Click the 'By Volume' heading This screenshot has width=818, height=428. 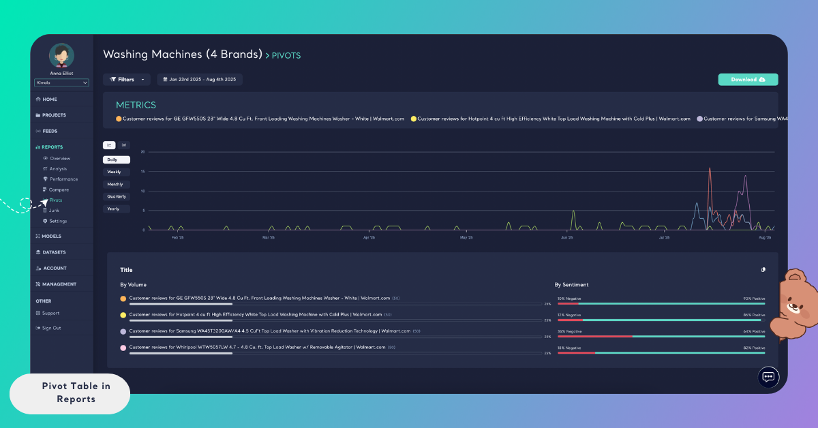tap(133, 285)
